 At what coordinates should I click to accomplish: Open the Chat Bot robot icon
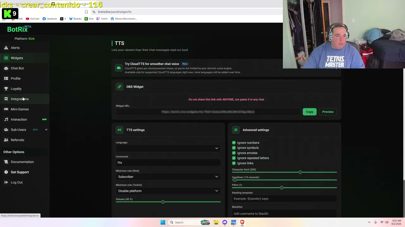6,68
